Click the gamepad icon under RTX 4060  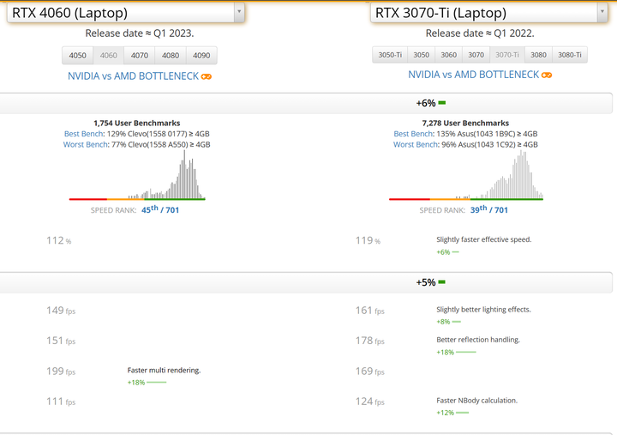[x=207, y=77]
